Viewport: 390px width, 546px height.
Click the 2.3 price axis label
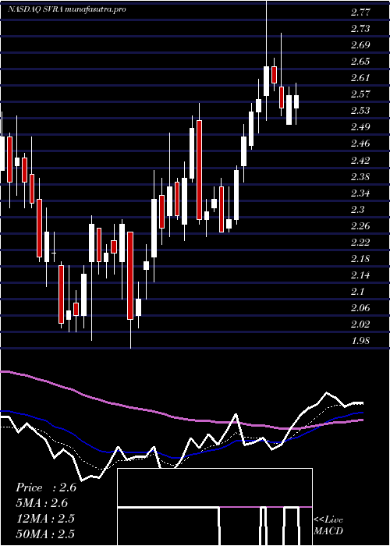[x=357, y=210]
